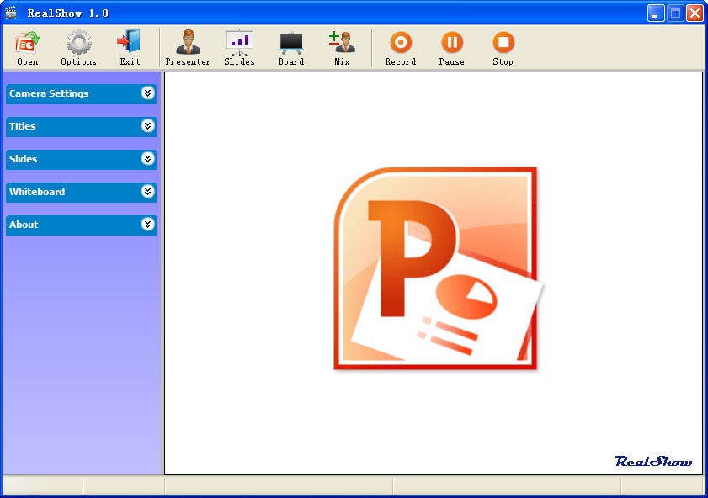This screenshot has height=498, width=708.
Task: Choose the Mix mode icon
Action: tap(342, 42)
